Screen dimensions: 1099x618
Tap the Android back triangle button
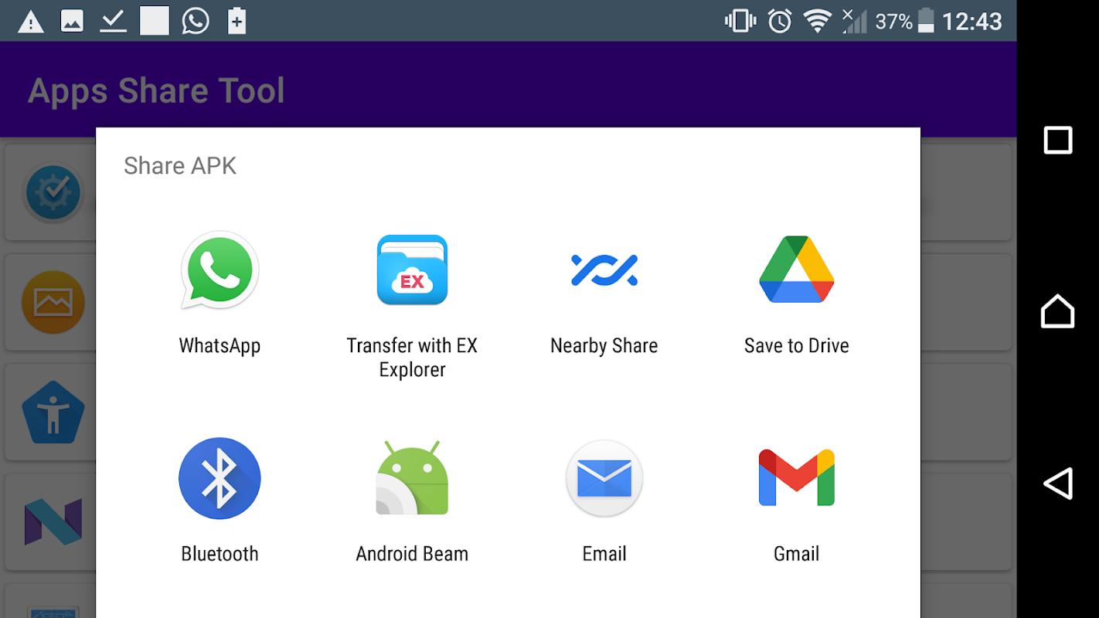pos(1058,484)
